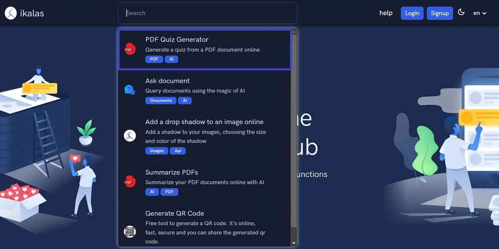Click the ikalas logo icon
The width and height of the screenshot is (499, 249).
10,13
